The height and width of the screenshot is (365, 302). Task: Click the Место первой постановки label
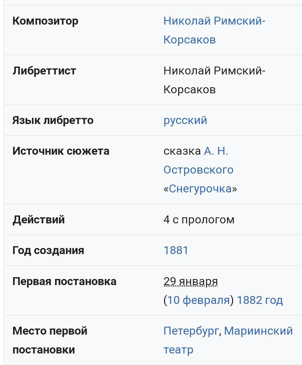[x=50, y=340]
